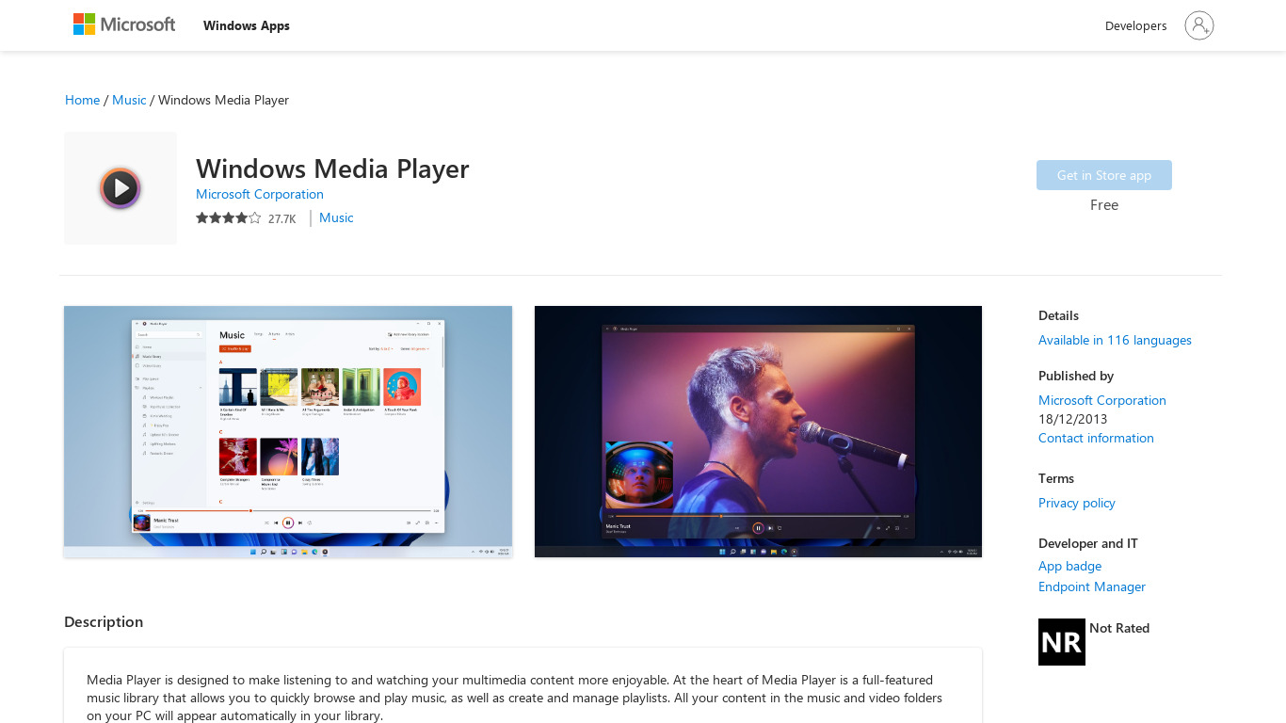Image resolution: width=1286 pixels, height=723 pixels.
Task: Click Get in Store app button
Action: click(1104, 175)
